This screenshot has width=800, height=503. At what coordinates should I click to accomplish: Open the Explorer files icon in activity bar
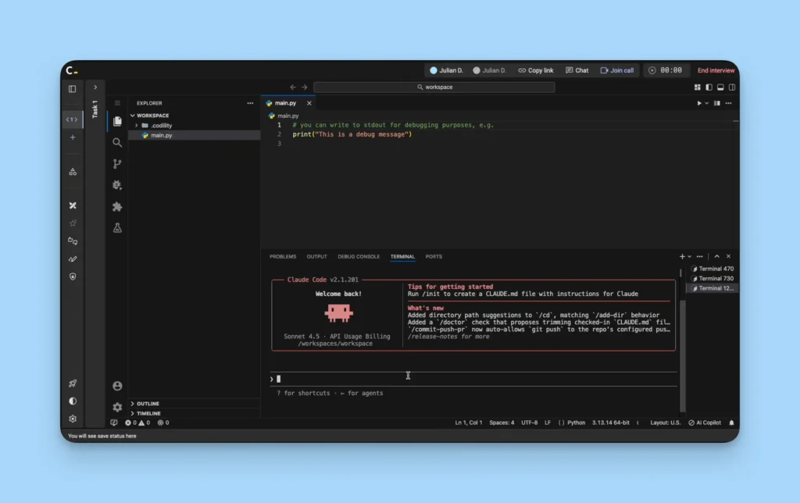point(117,121)
